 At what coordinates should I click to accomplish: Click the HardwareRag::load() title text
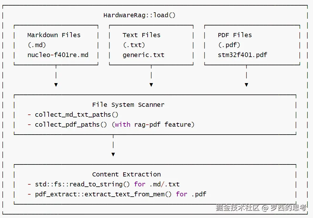(x=139, y=15)
